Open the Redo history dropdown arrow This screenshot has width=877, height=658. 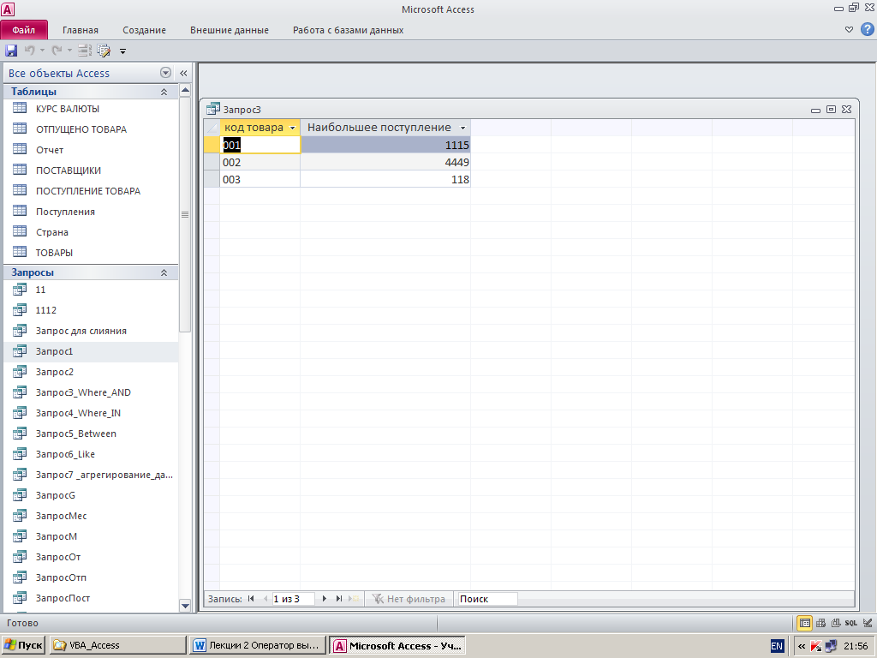(69, 51)
